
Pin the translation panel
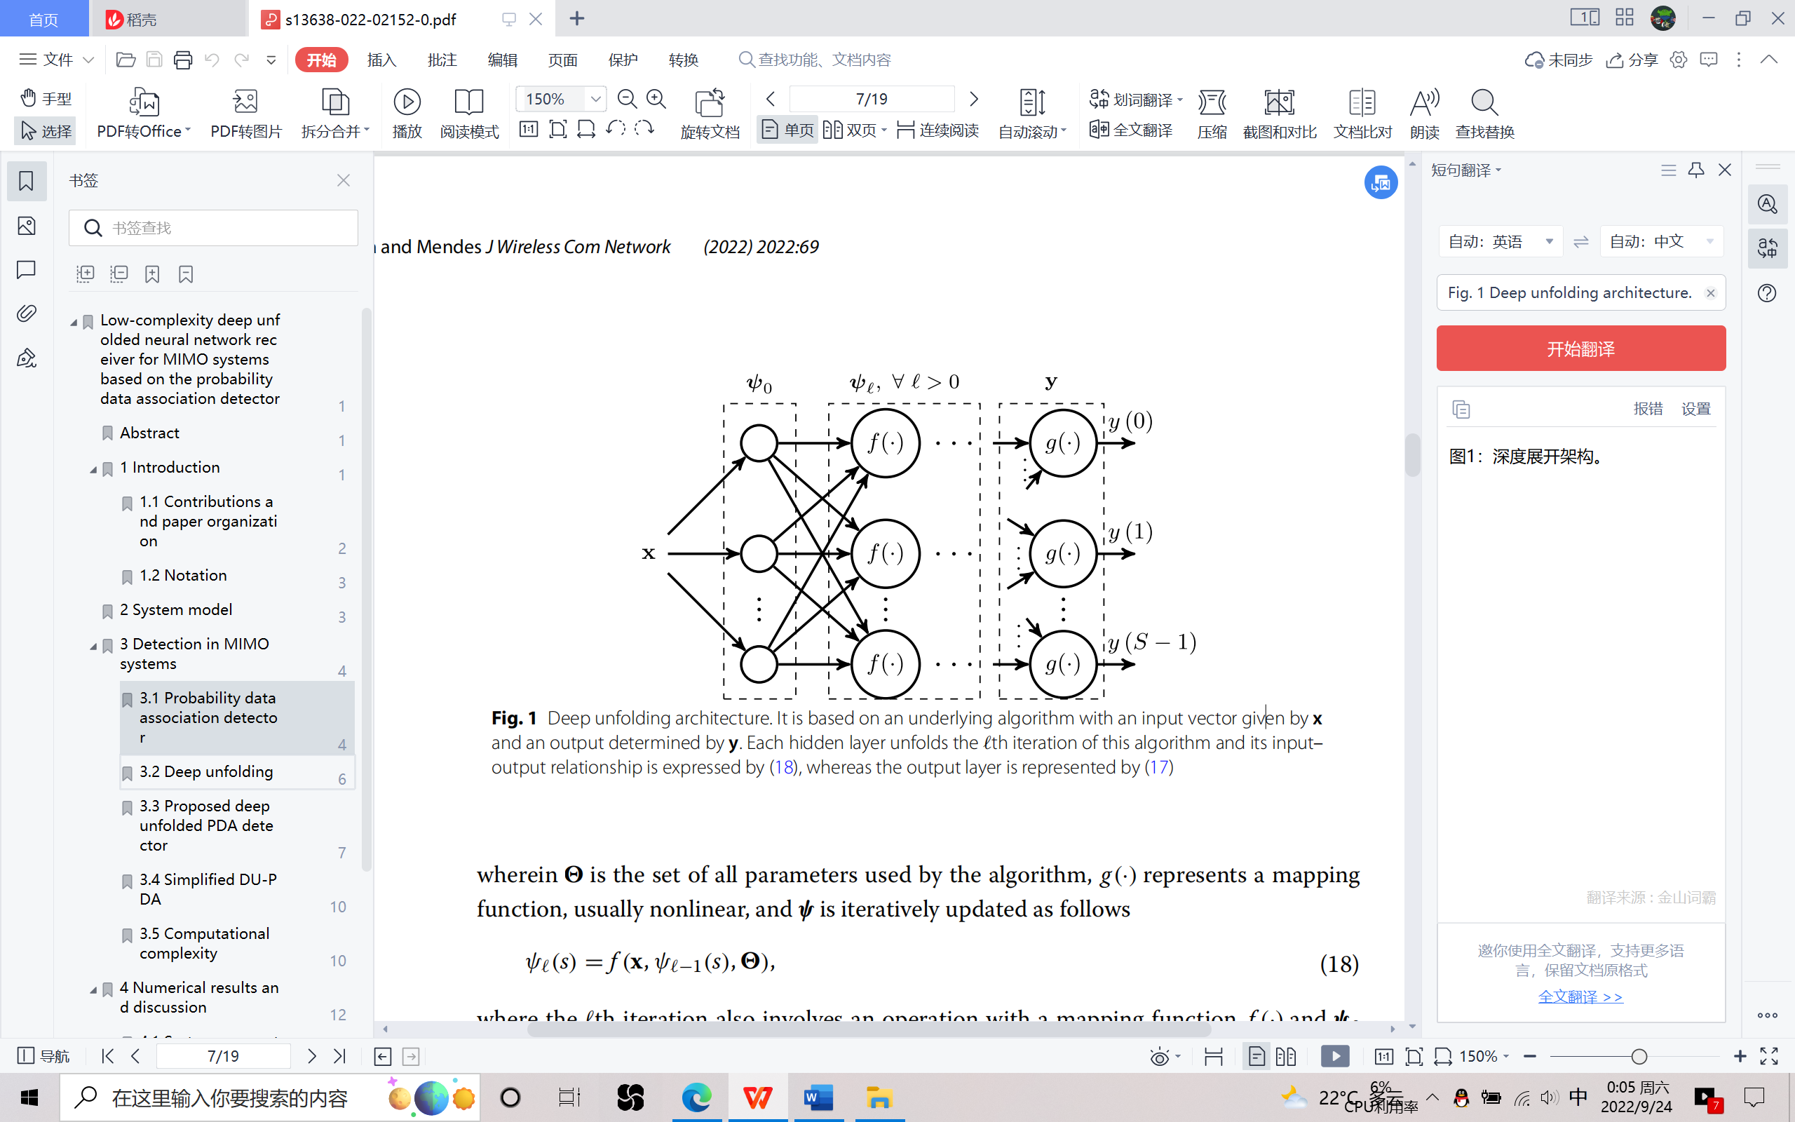pos(1695,170)
